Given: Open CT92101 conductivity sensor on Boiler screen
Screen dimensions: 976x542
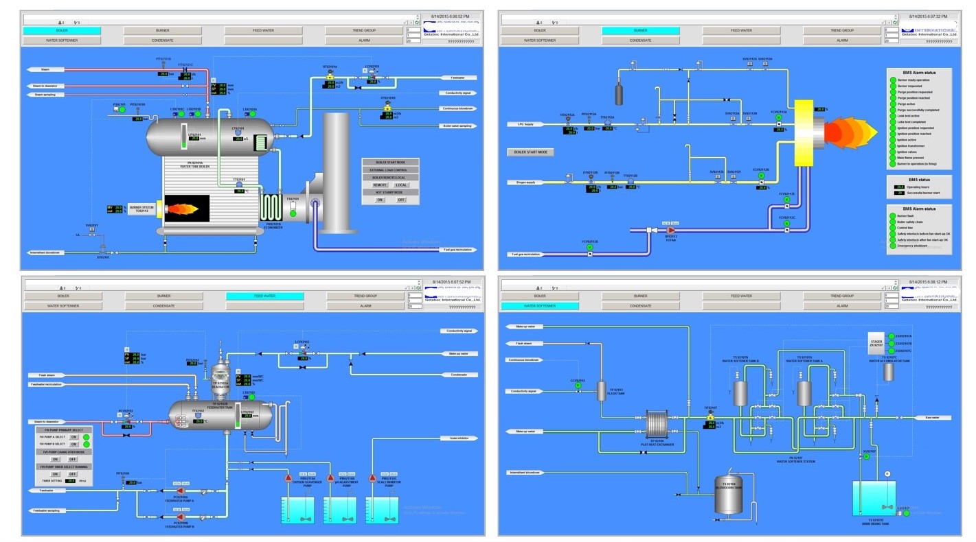Looking at the screenshot, I should coord(238,132).
